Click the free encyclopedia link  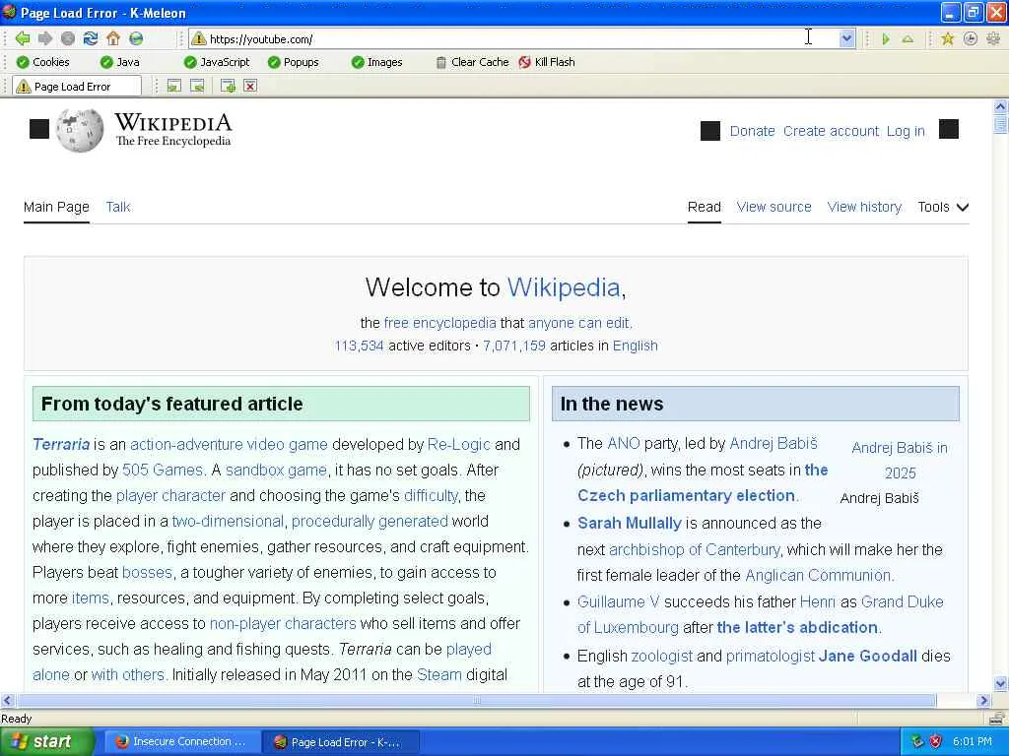click(440, 323)
